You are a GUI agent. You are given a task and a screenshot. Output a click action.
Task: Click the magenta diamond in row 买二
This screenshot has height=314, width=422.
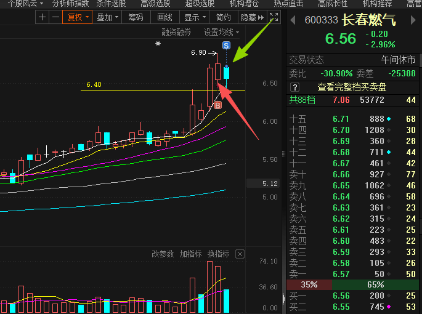[389, 307]
